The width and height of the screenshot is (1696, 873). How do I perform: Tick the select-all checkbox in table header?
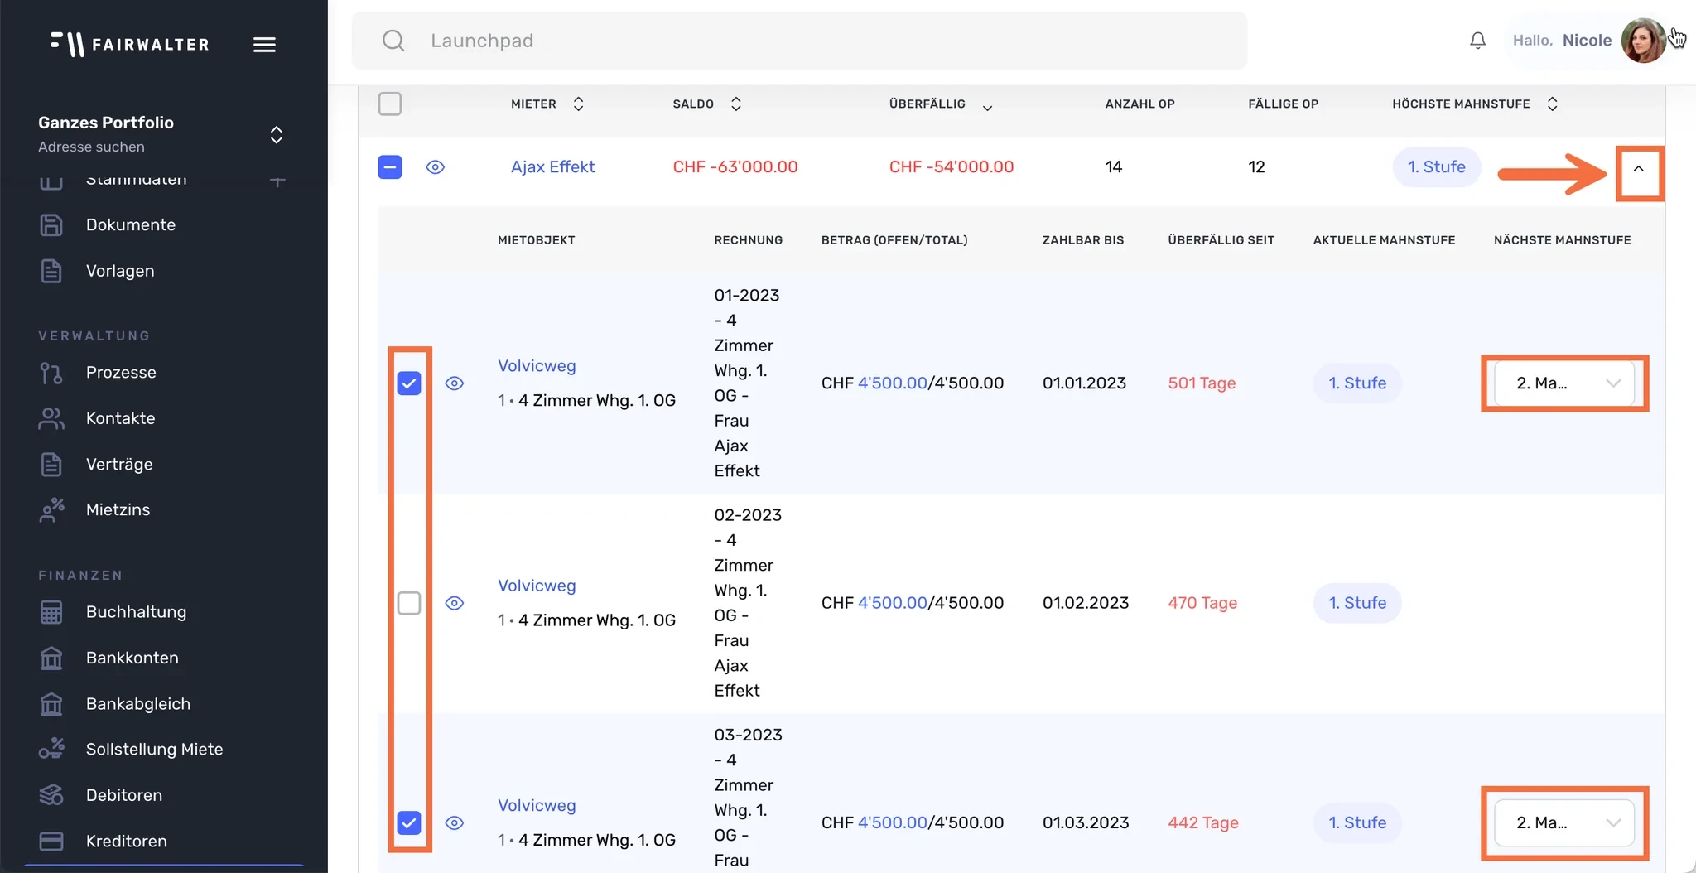pos(390,104)
